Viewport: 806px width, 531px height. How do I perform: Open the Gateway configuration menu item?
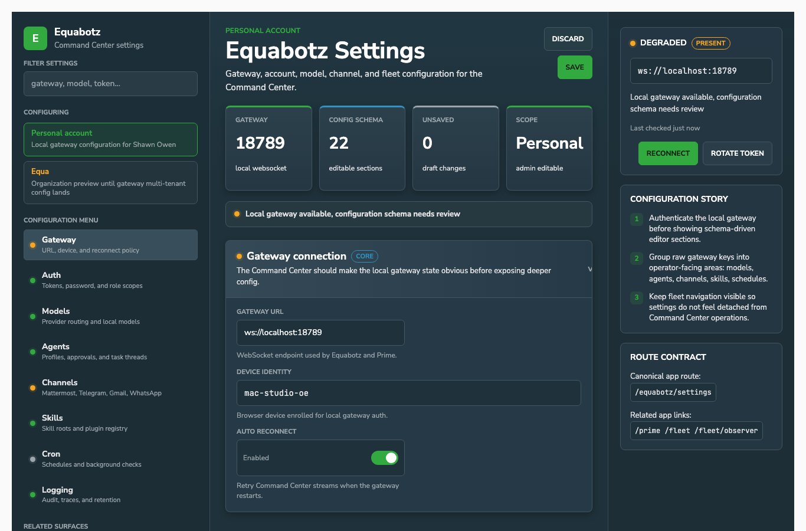[110, 245]
